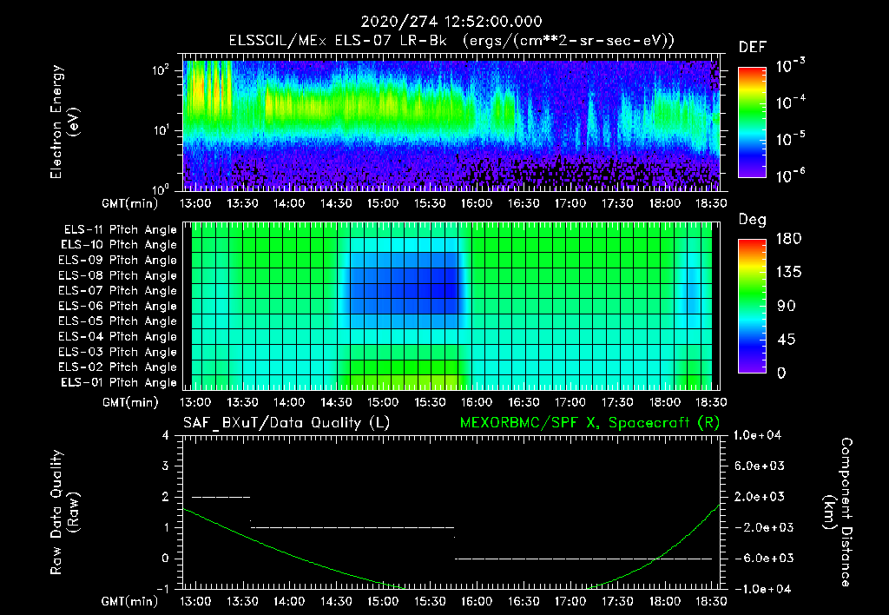Image resolution: width=889 pixels, height=615 pixels.
Task: Click the -1 tick on the Raw Data Quality axis
Action: tap(162, 589)
